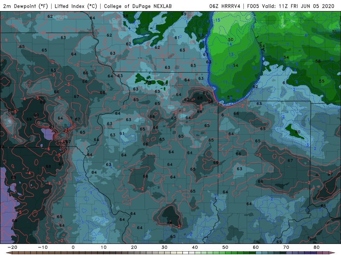Click the '-10' color scale label
This screenshot has width=341, height=255.
point(43,247)
